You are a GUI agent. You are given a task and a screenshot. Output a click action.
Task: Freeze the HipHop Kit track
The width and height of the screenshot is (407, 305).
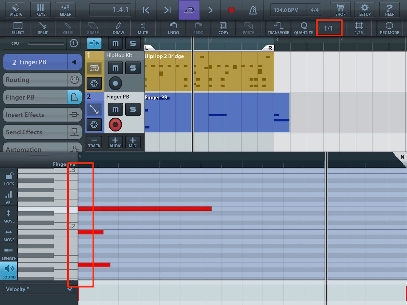tap(94, 84)
